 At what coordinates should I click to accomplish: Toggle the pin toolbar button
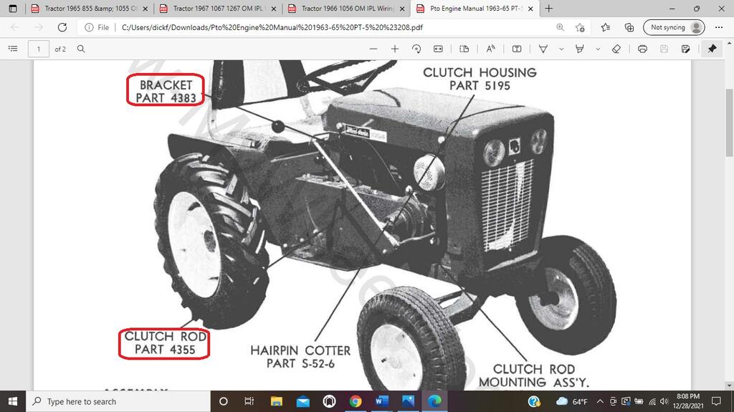coord(712,49)
